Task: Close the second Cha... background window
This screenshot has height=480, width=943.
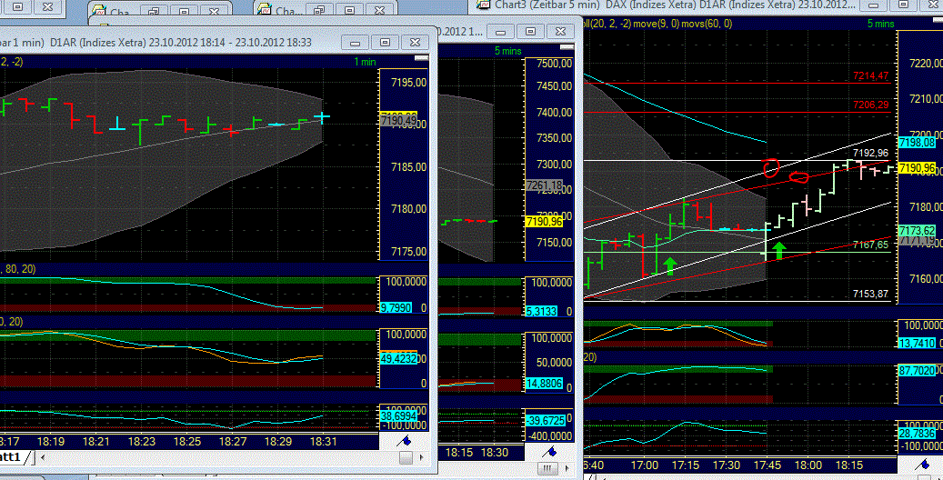Action: click(379, 10)
